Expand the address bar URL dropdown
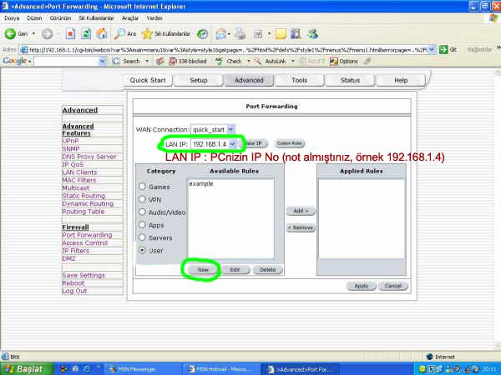 click(x=432, y=49)
